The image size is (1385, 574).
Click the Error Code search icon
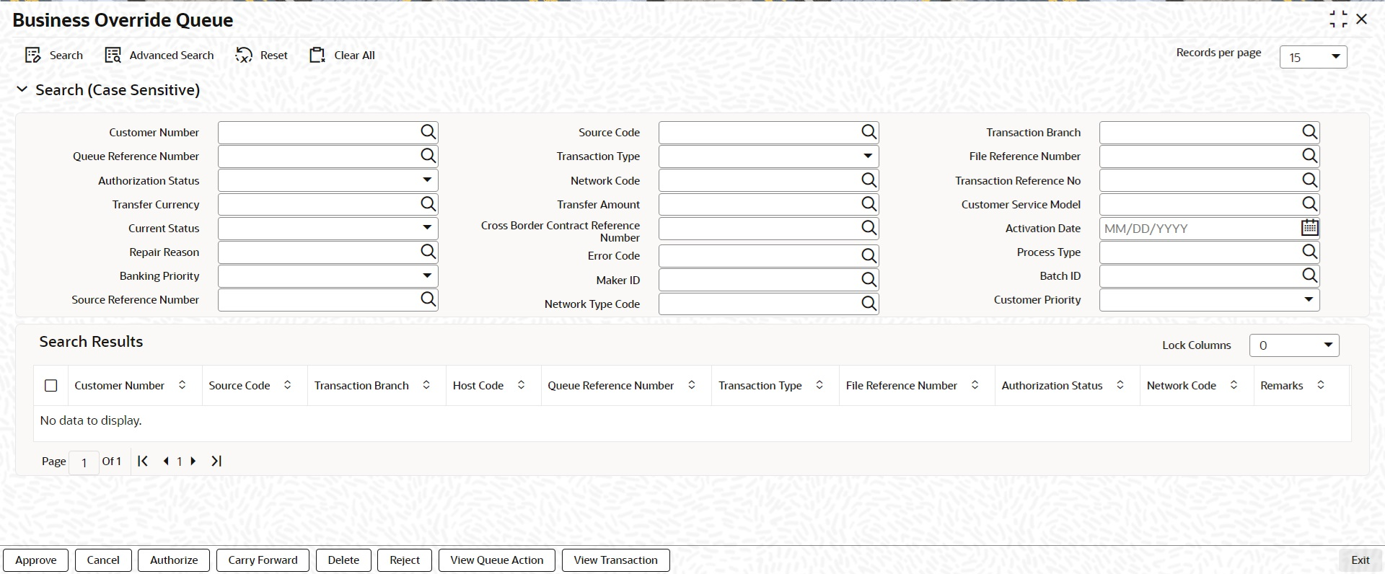tap(869, 255)
